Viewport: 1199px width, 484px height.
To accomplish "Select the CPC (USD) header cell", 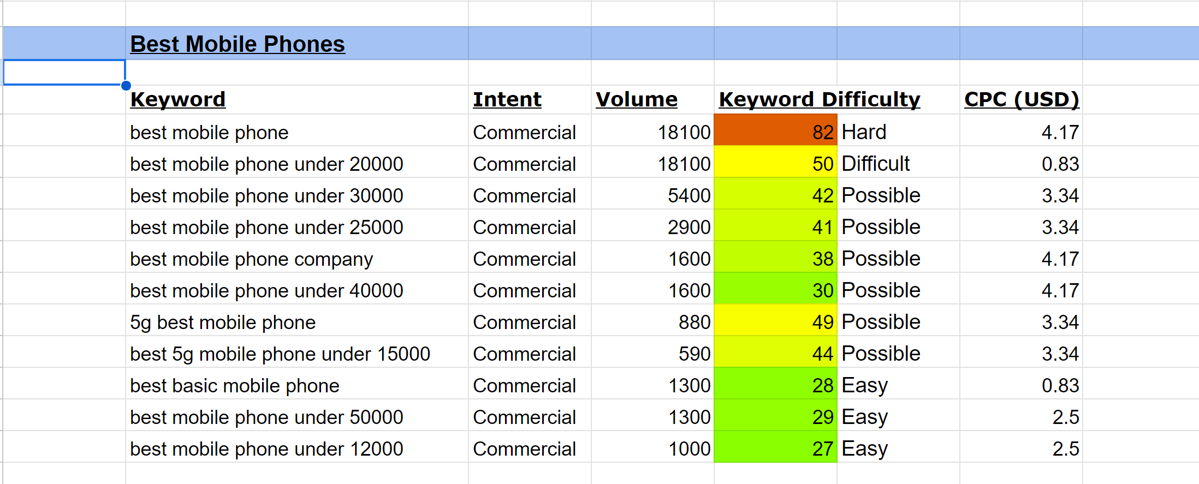I will tap(1021, 99).
